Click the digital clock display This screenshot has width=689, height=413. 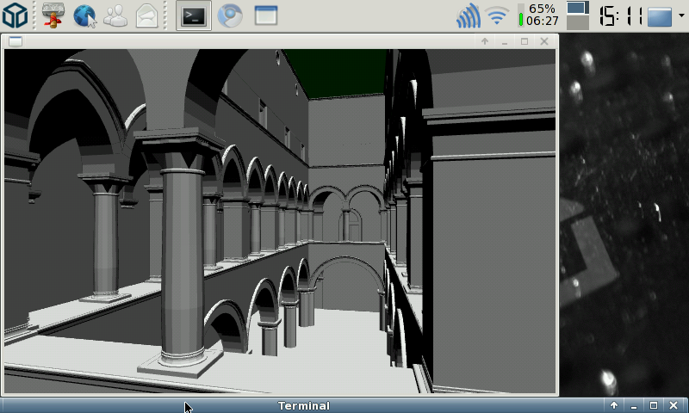(620, 15)
